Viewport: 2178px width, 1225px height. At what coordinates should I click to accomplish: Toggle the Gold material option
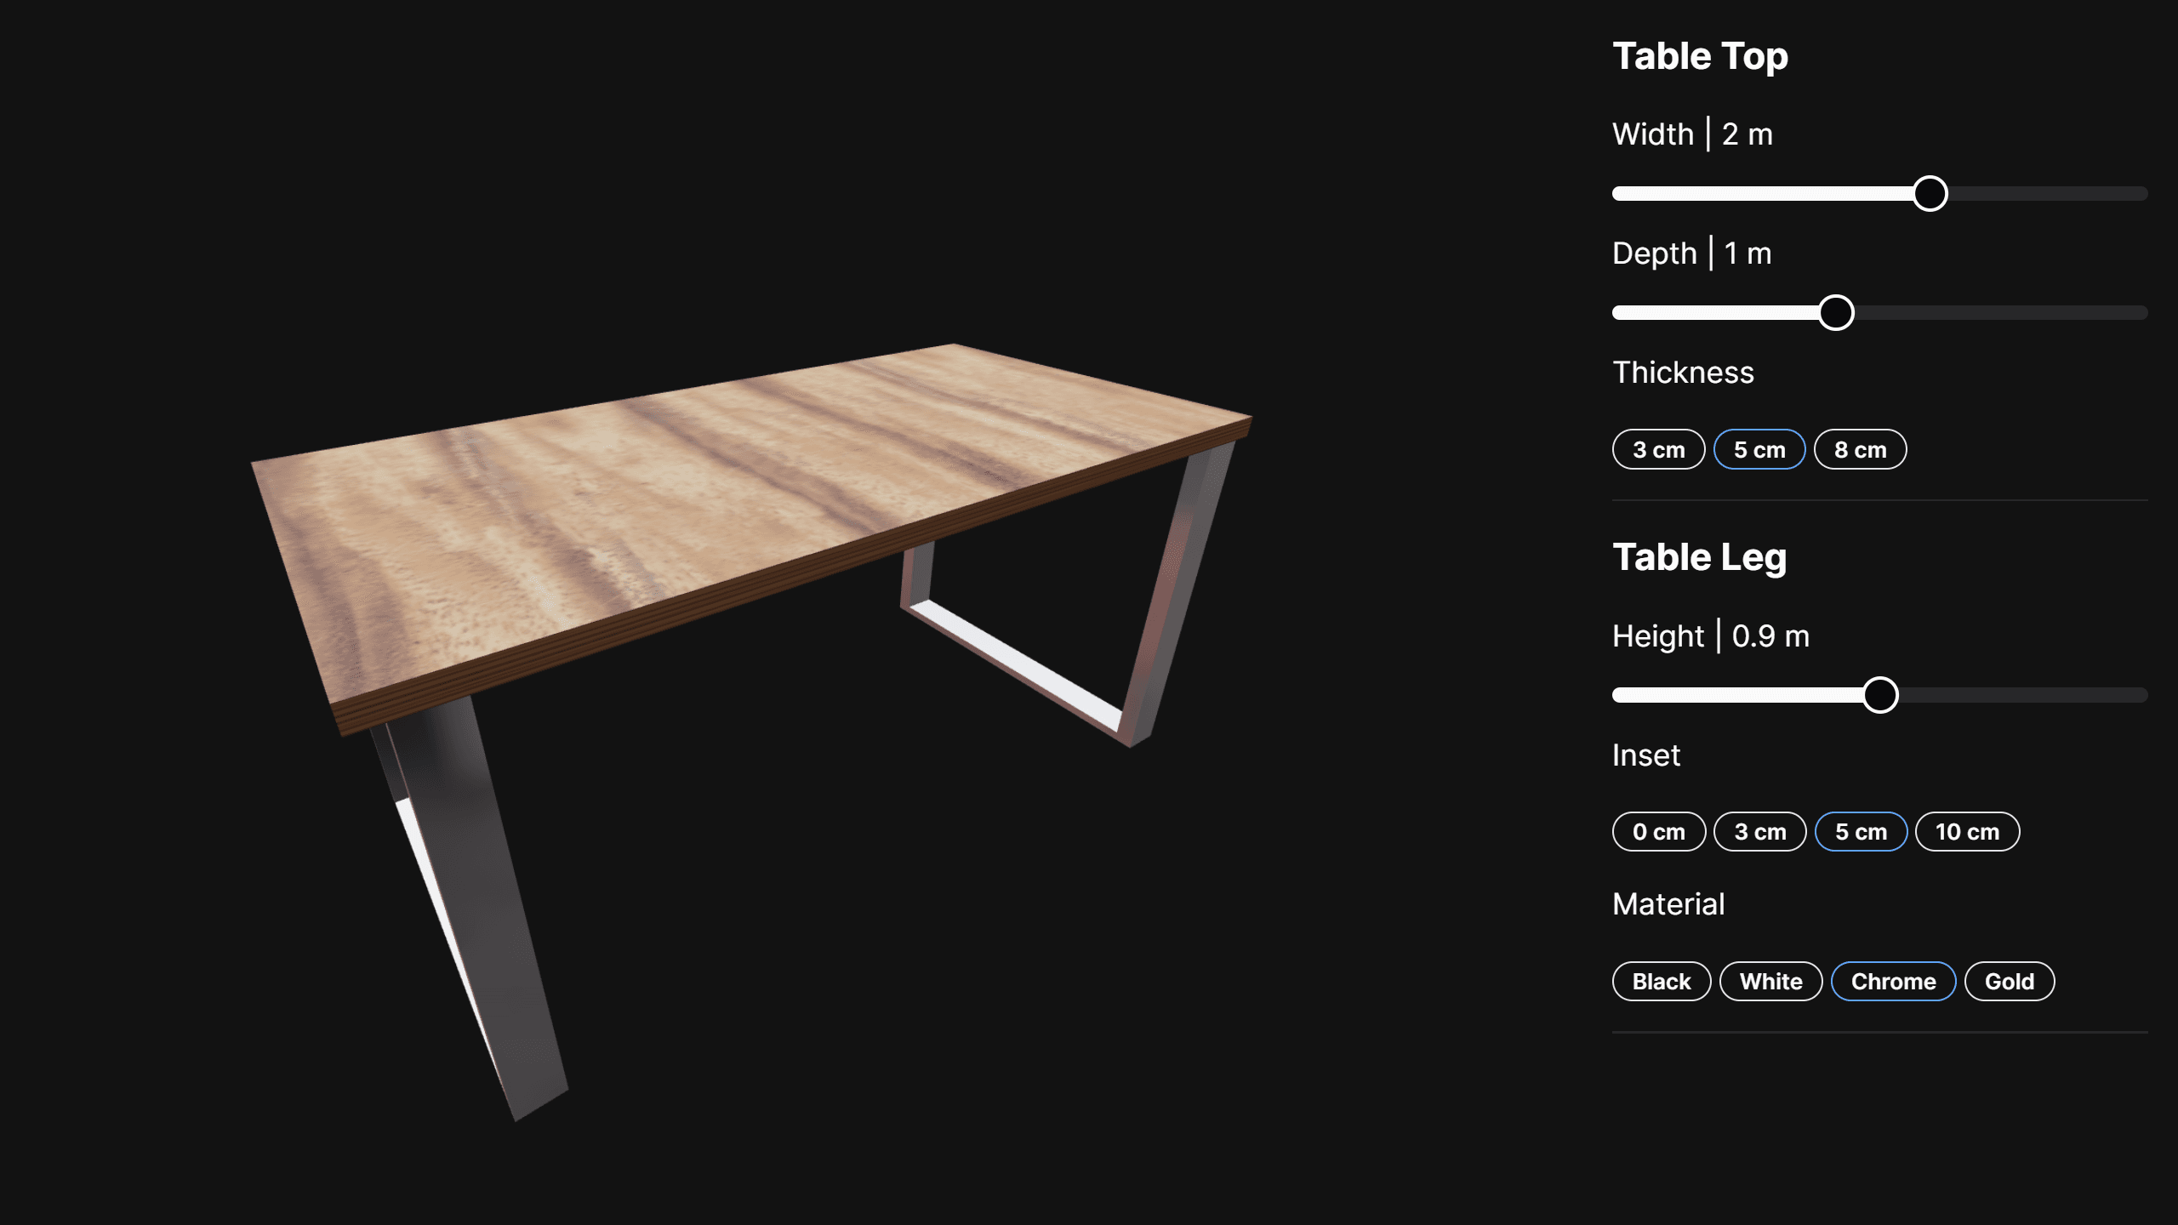click(x=2009, y=980)
